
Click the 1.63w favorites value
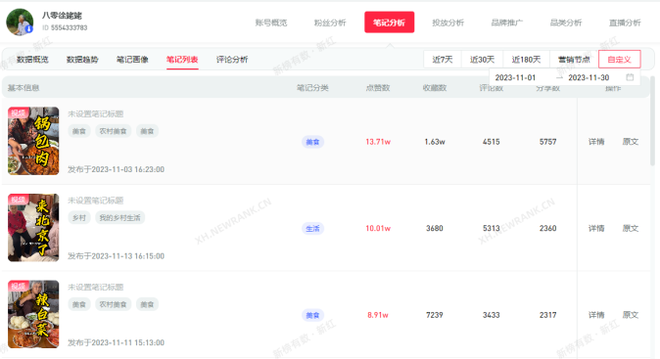click(x=435, y=142)
